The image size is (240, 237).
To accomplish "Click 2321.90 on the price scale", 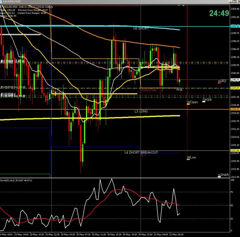I will (x=235, y=177).
